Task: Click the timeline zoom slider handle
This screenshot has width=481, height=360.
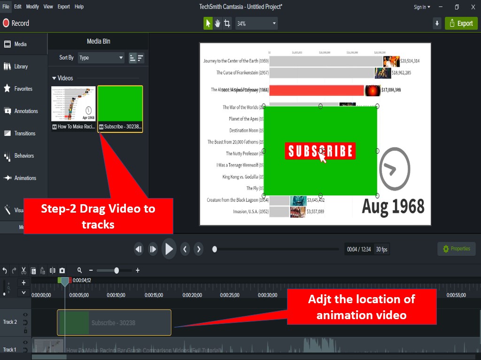Action: tap(116, 270)
